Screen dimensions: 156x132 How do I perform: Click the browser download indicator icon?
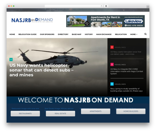click(x=106, y=6)
